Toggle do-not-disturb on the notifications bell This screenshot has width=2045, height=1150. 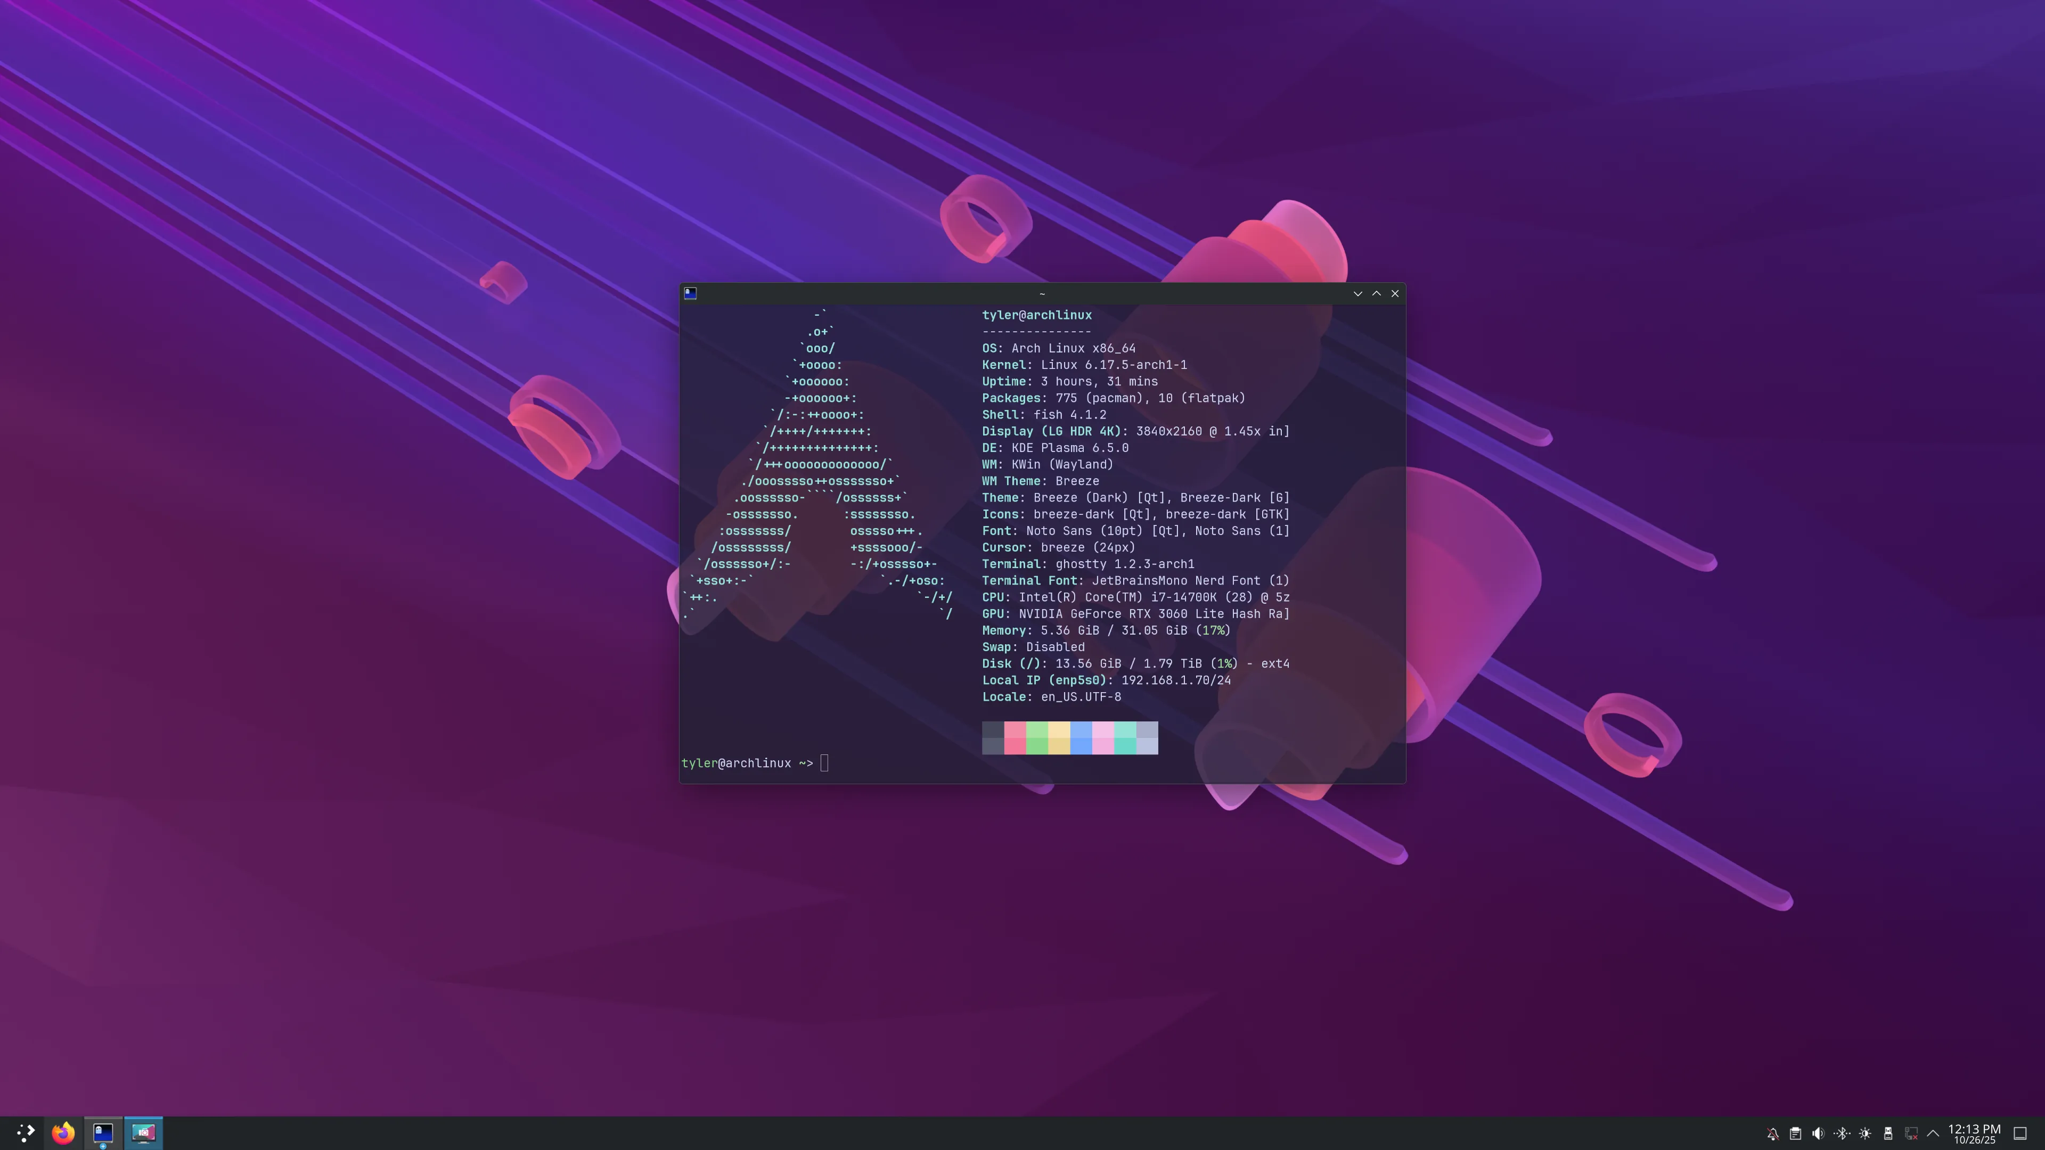pyautogui.click(x=1773, y=1133)
